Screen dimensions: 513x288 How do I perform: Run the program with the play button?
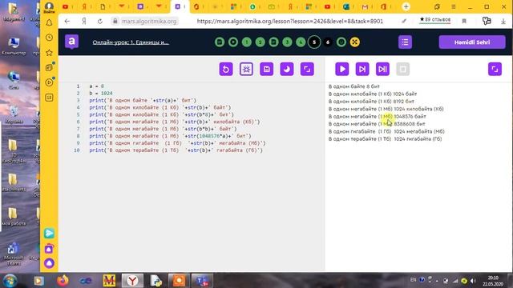(x=342, y=70)
